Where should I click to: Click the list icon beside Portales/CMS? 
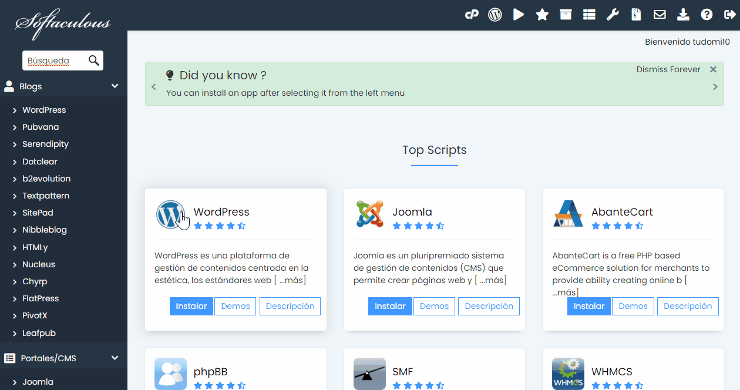(9, 358)
